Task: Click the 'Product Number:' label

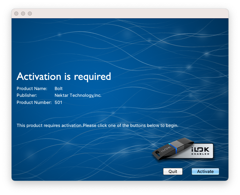Action: click(34, 102)
